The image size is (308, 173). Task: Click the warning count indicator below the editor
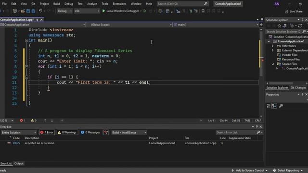click(x=34, y=121)
